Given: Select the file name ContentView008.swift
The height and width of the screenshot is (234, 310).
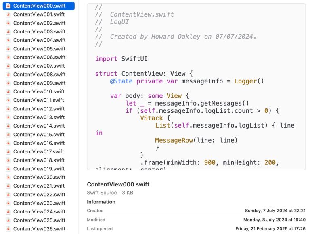Looking at the screenshot, I should pyautogui.click(x=39, y=75).
